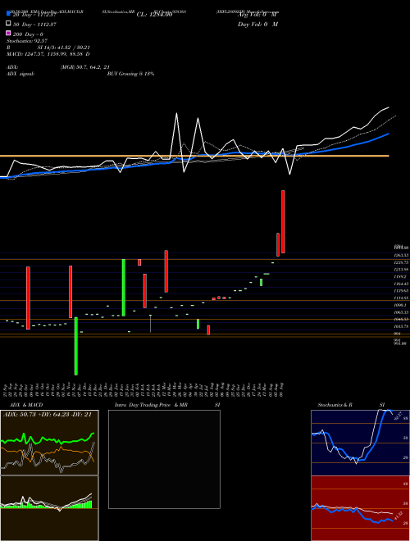Open the empty Intra Day Trading Price panel
The width and height of the screenshot is (410, 541).
pos(164,459)
